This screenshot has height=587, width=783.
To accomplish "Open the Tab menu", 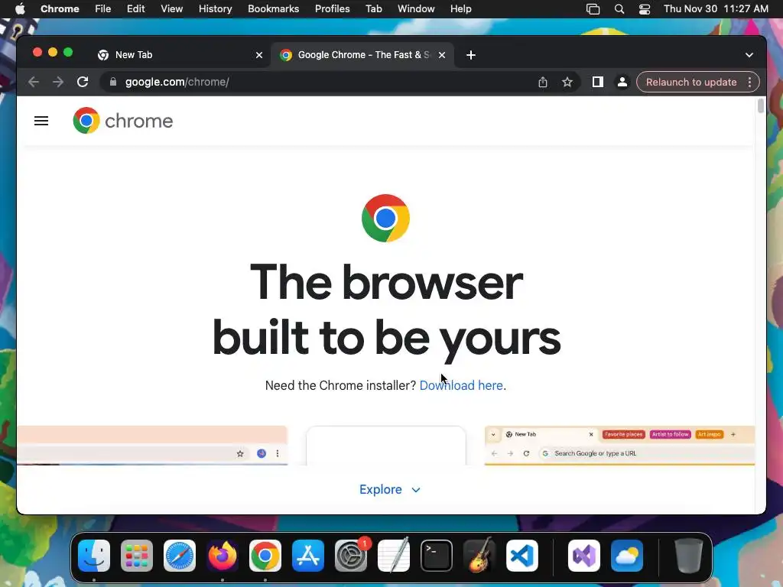I will click(x=373, y=9).
